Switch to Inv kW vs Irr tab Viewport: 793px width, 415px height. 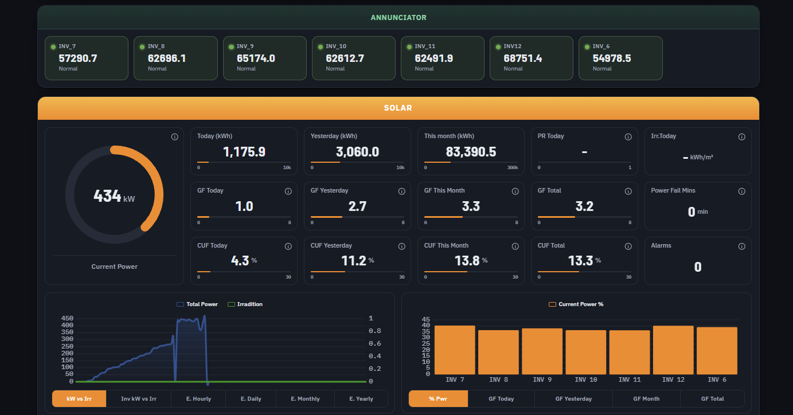(139, 399)
